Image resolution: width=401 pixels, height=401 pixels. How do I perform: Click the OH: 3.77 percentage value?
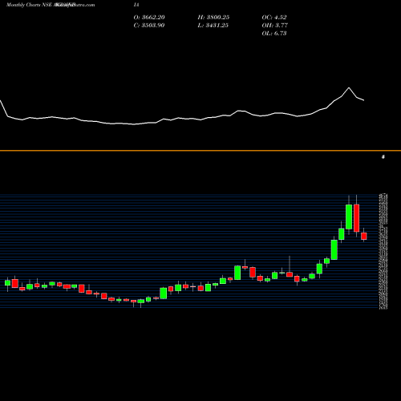point(275,26)
